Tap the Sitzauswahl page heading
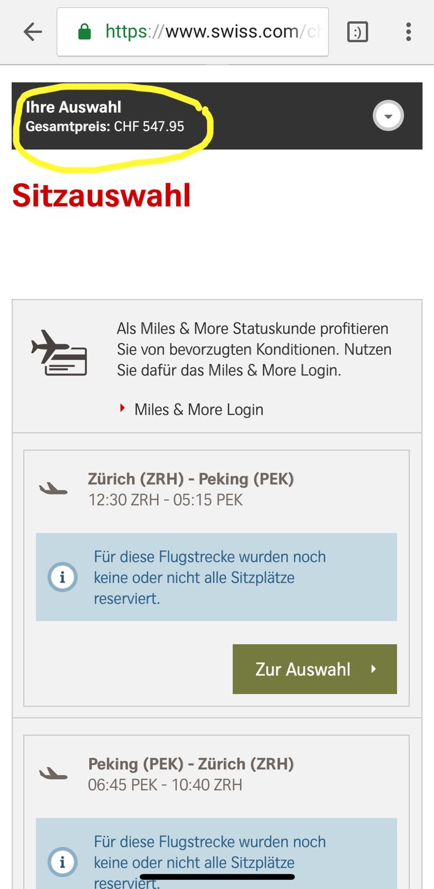This screenshot has height=889, width=434. [102, 196]
